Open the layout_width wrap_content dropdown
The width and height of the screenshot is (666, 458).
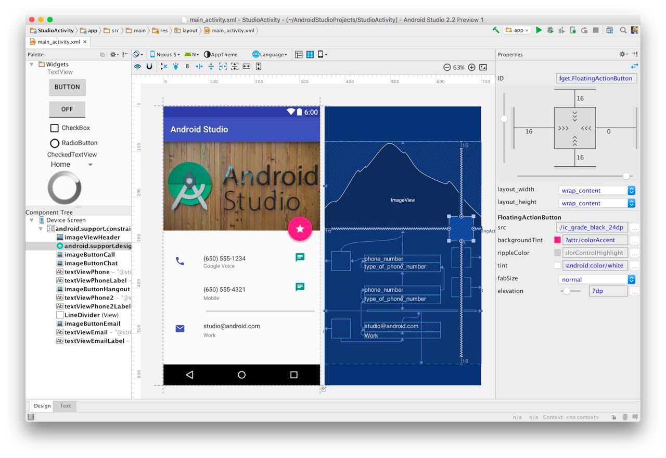(x=597, y=191)
